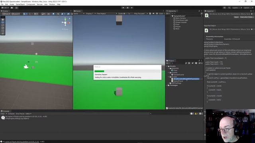Screen dimensions: 255x143
Task: Open the Edit menu
Action: point(6,4)
